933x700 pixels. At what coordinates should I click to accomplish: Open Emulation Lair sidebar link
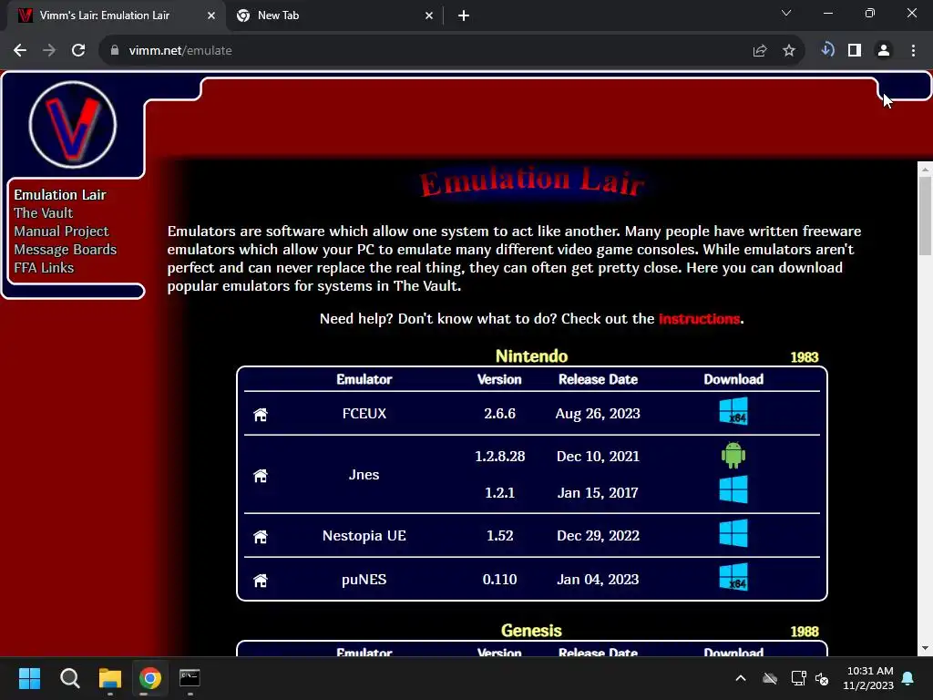pyautogui.click(x=60, y=195)
